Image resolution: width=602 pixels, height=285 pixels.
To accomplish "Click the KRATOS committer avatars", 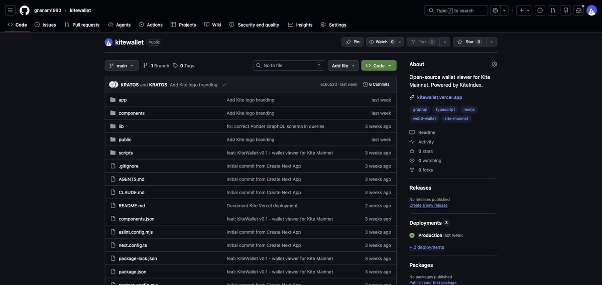I will pos(113,84).
